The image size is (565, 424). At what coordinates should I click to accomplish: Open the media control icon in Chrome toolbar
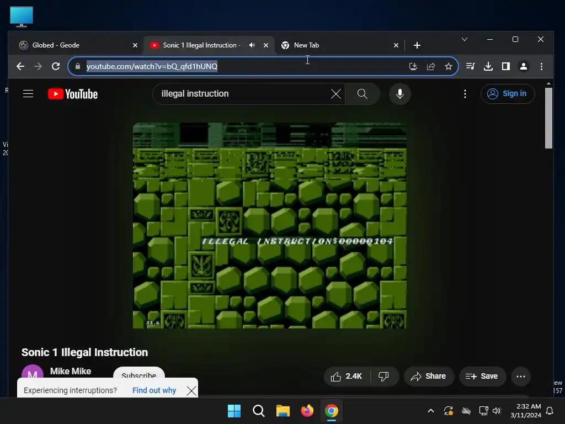[470, 66]
